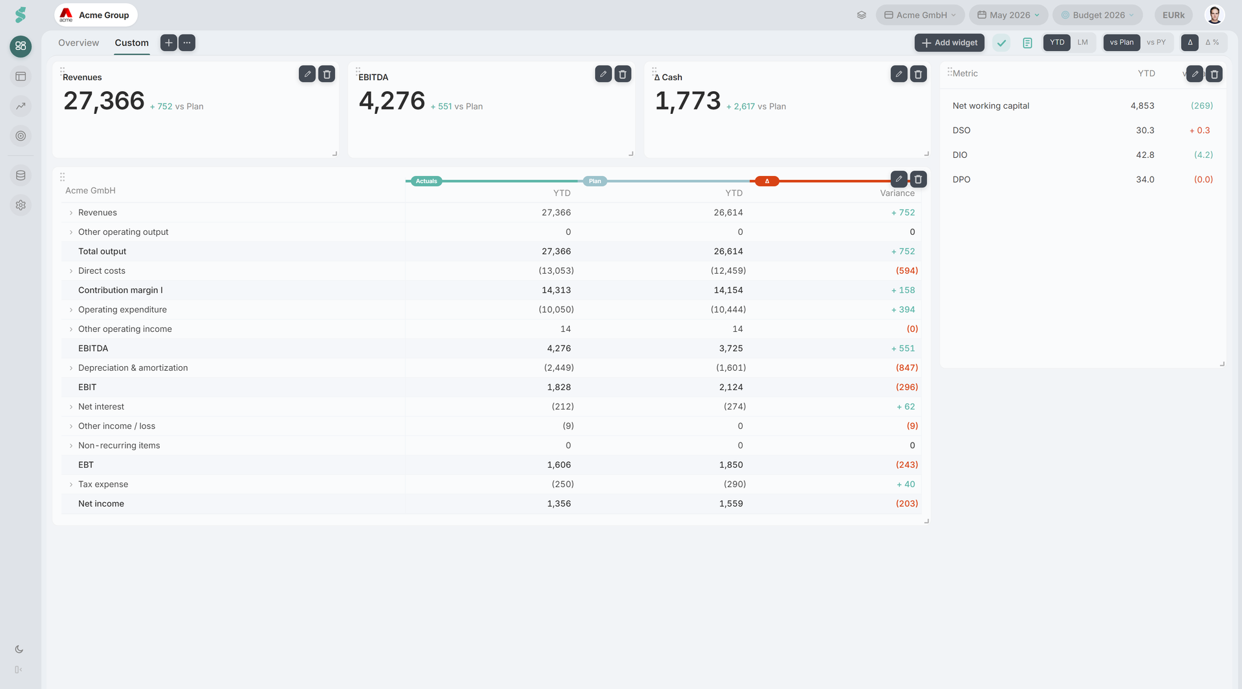Expand the Other operating output row

pos(71,232)
